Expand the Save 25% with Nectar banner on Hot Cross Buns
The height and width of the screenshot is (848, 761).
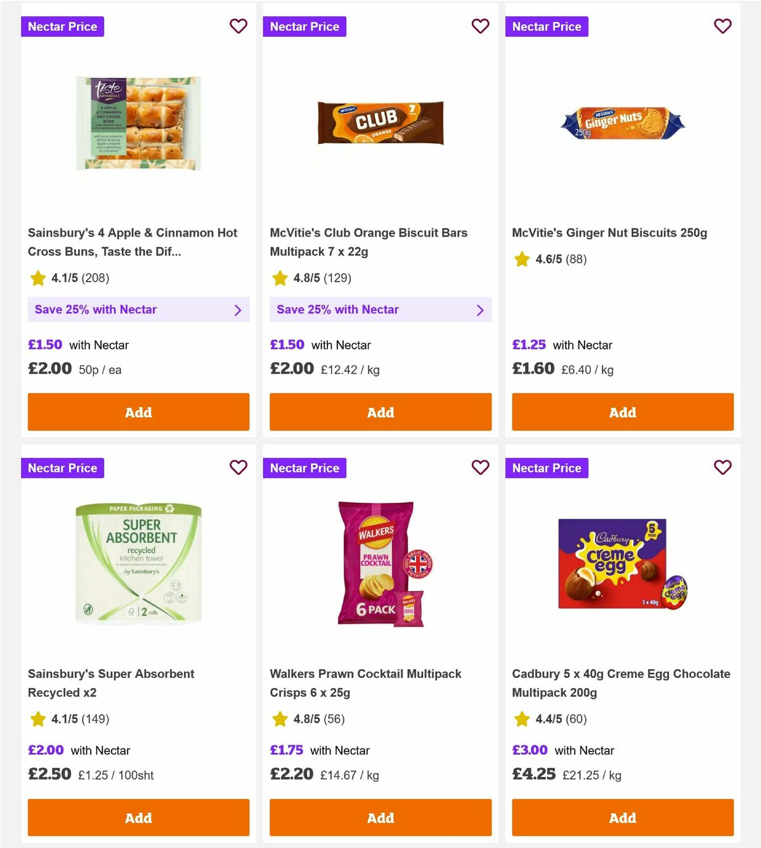tap(138, 310)
